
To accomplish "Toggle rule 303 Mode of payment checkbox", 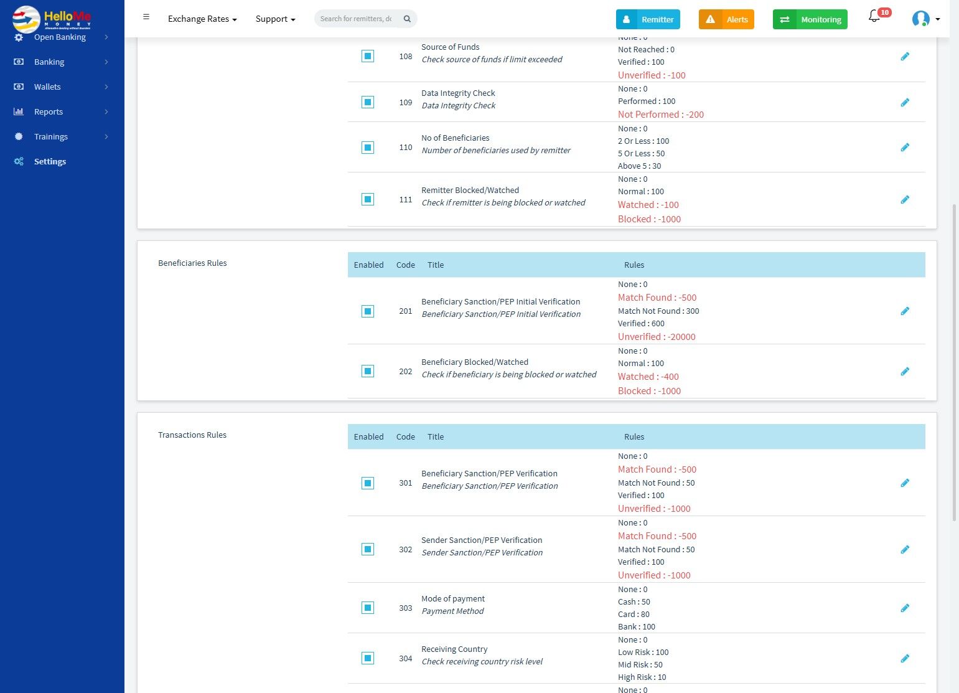I will (x=368, y=608).
